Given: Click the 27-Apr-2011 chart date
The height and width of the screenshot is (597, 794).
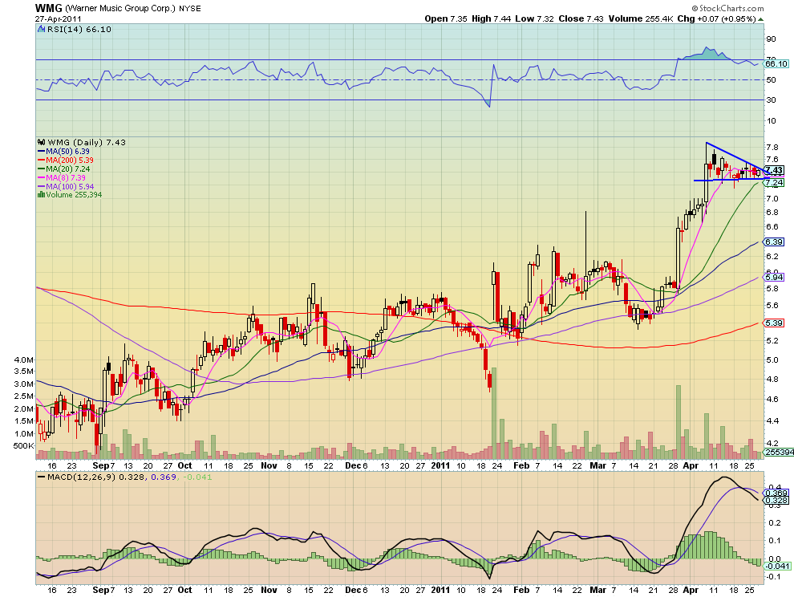Looking at the screenshot, I should [59, 18].
